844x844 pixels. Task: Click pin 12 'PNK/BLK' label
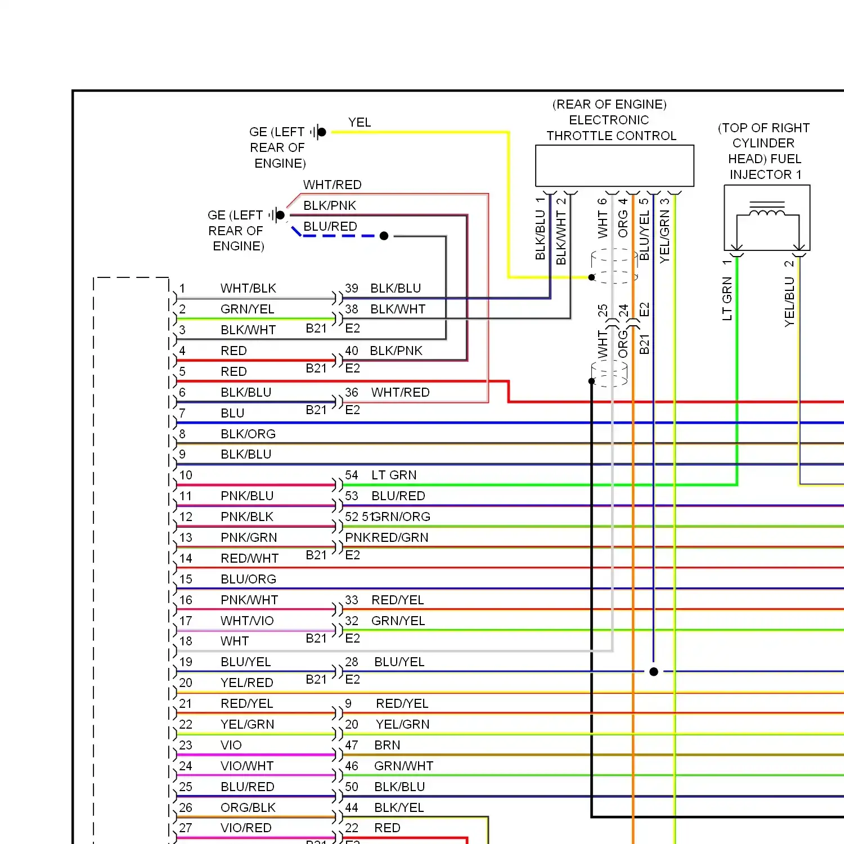coord(247,517)
